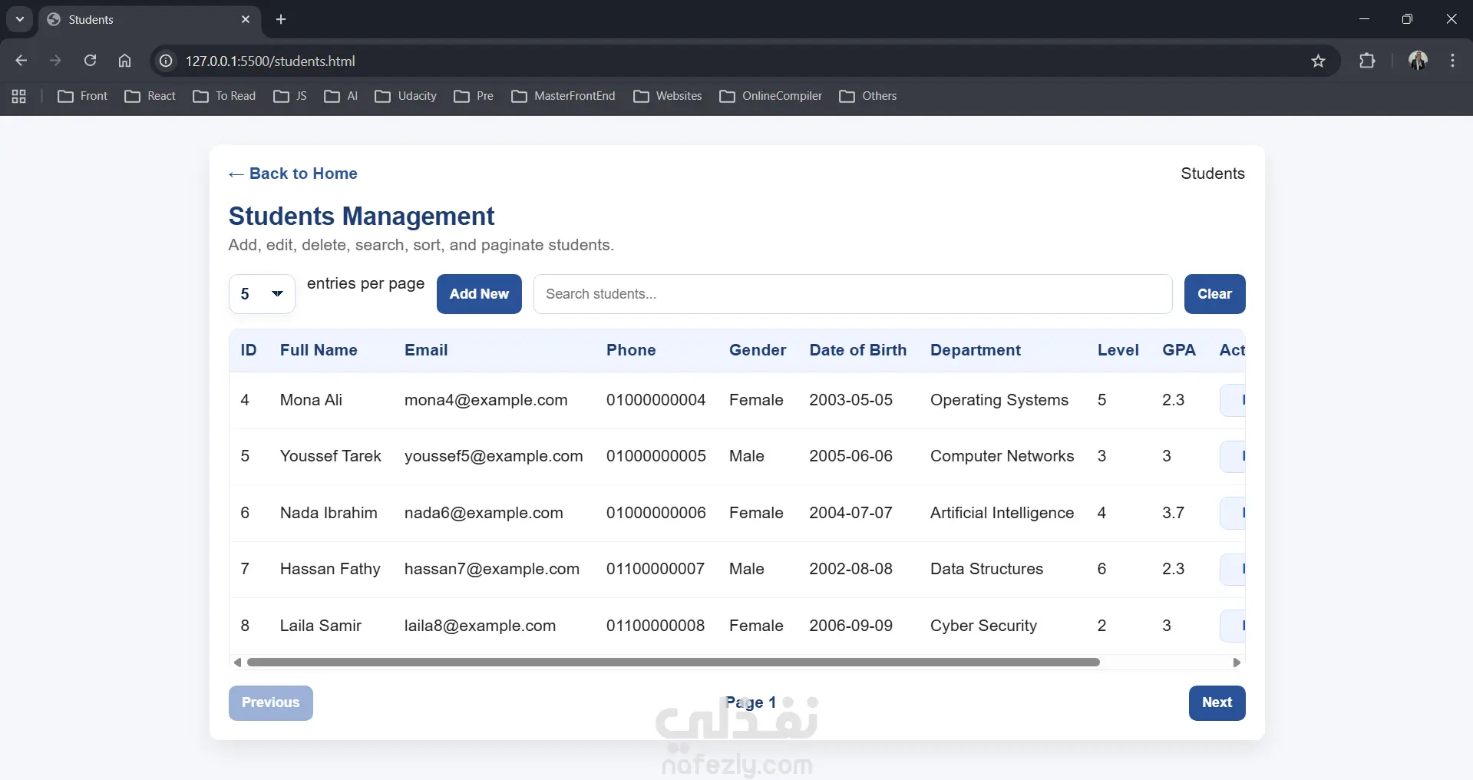Expand the entries per page dropdown
This screenshot has width=1473, height=780.
[262, 294]
